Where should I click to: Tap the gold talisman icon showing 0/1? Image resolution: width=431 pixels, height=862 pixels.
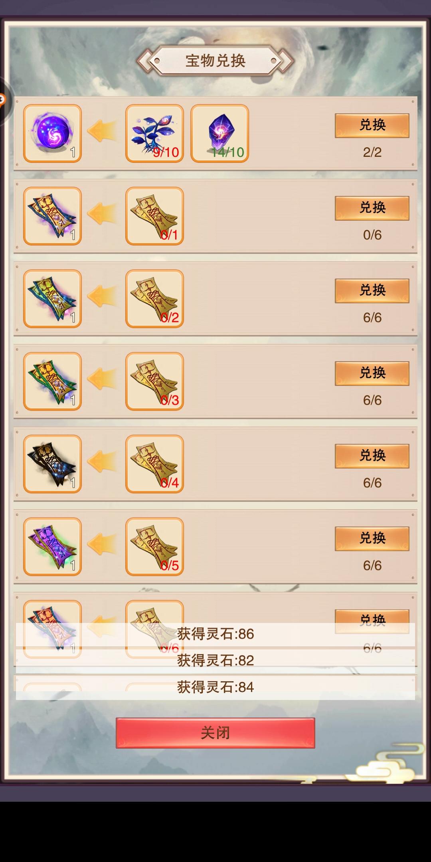pos(154,216)
